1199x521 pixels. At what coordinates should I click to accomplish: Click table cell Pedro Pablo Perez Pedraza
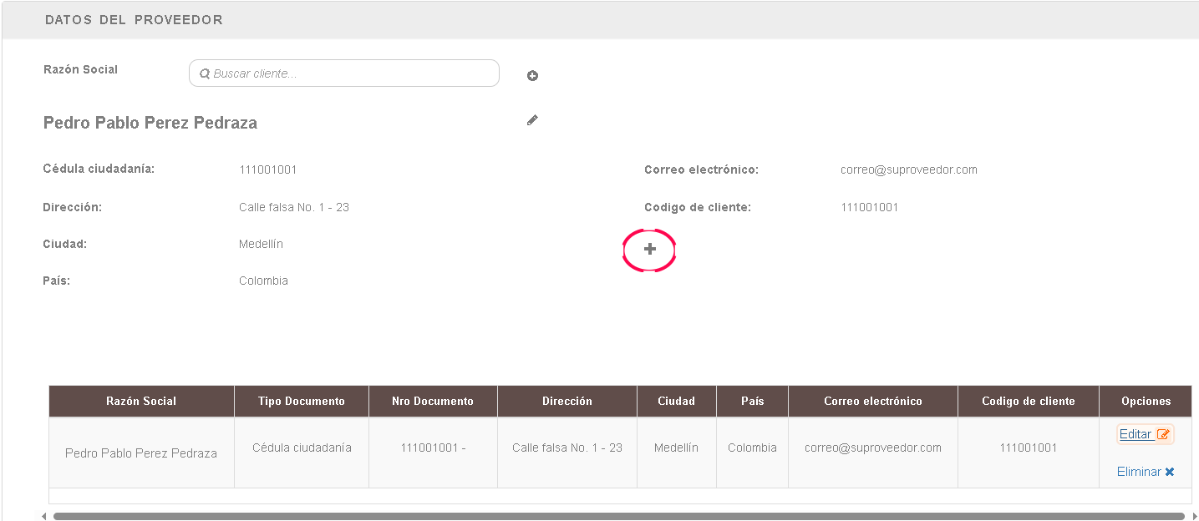(x=141, y=453)
